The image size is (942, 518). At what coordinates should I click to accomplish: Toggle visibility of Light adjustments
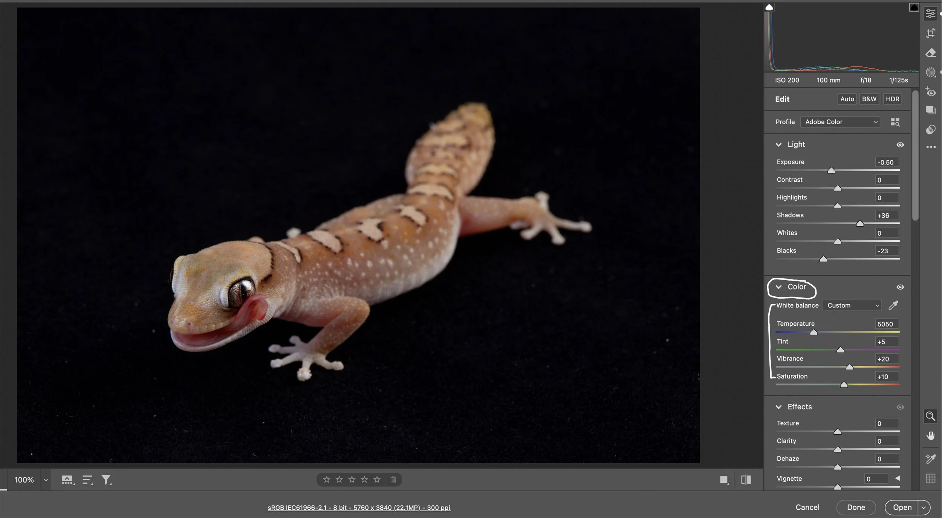(901, 145)
